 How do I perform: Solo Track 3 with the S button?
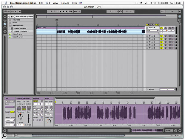[x=165, y=39]
